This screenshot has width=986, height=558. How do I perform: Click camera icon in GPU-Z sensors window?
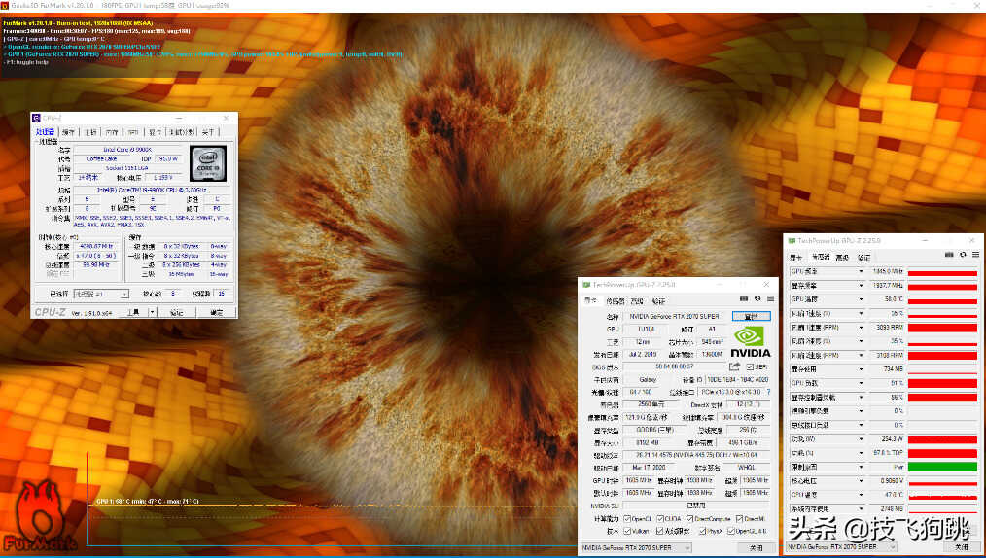click(949, 255)
